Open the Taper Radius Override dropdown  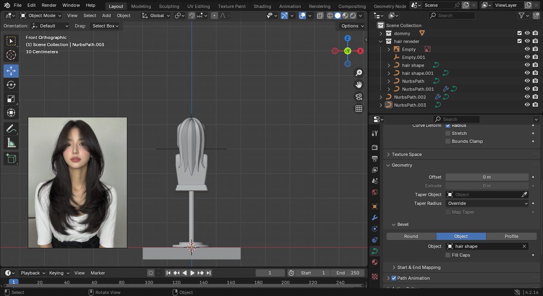(487, 204)
